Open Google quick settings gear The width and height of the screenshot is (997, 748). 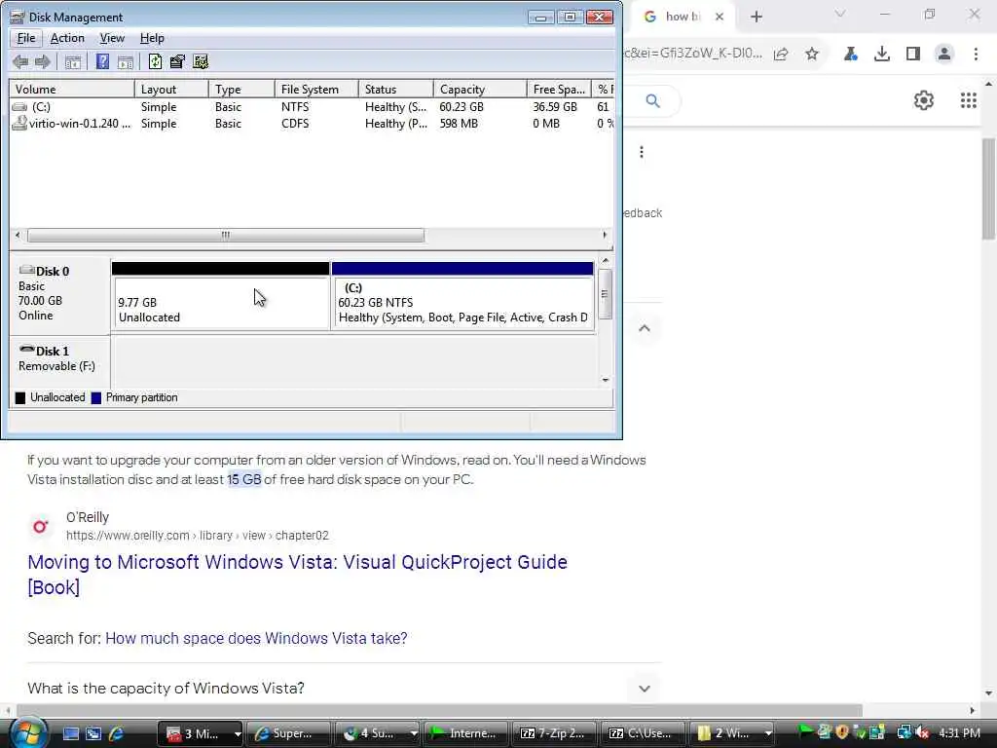point(924,100)
